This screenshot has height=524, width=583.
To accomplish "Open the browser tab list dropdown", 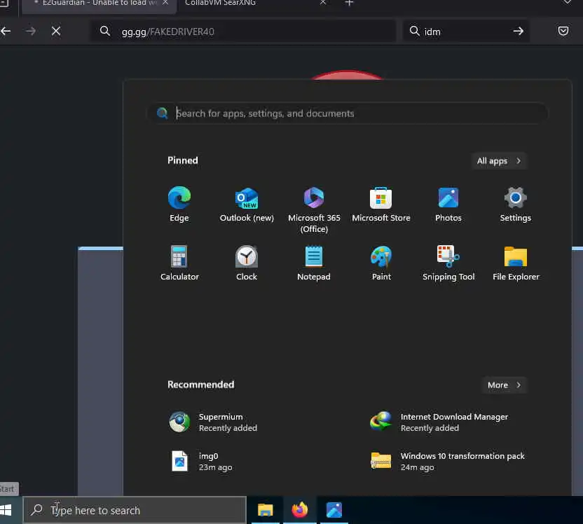I will point(567,2).
